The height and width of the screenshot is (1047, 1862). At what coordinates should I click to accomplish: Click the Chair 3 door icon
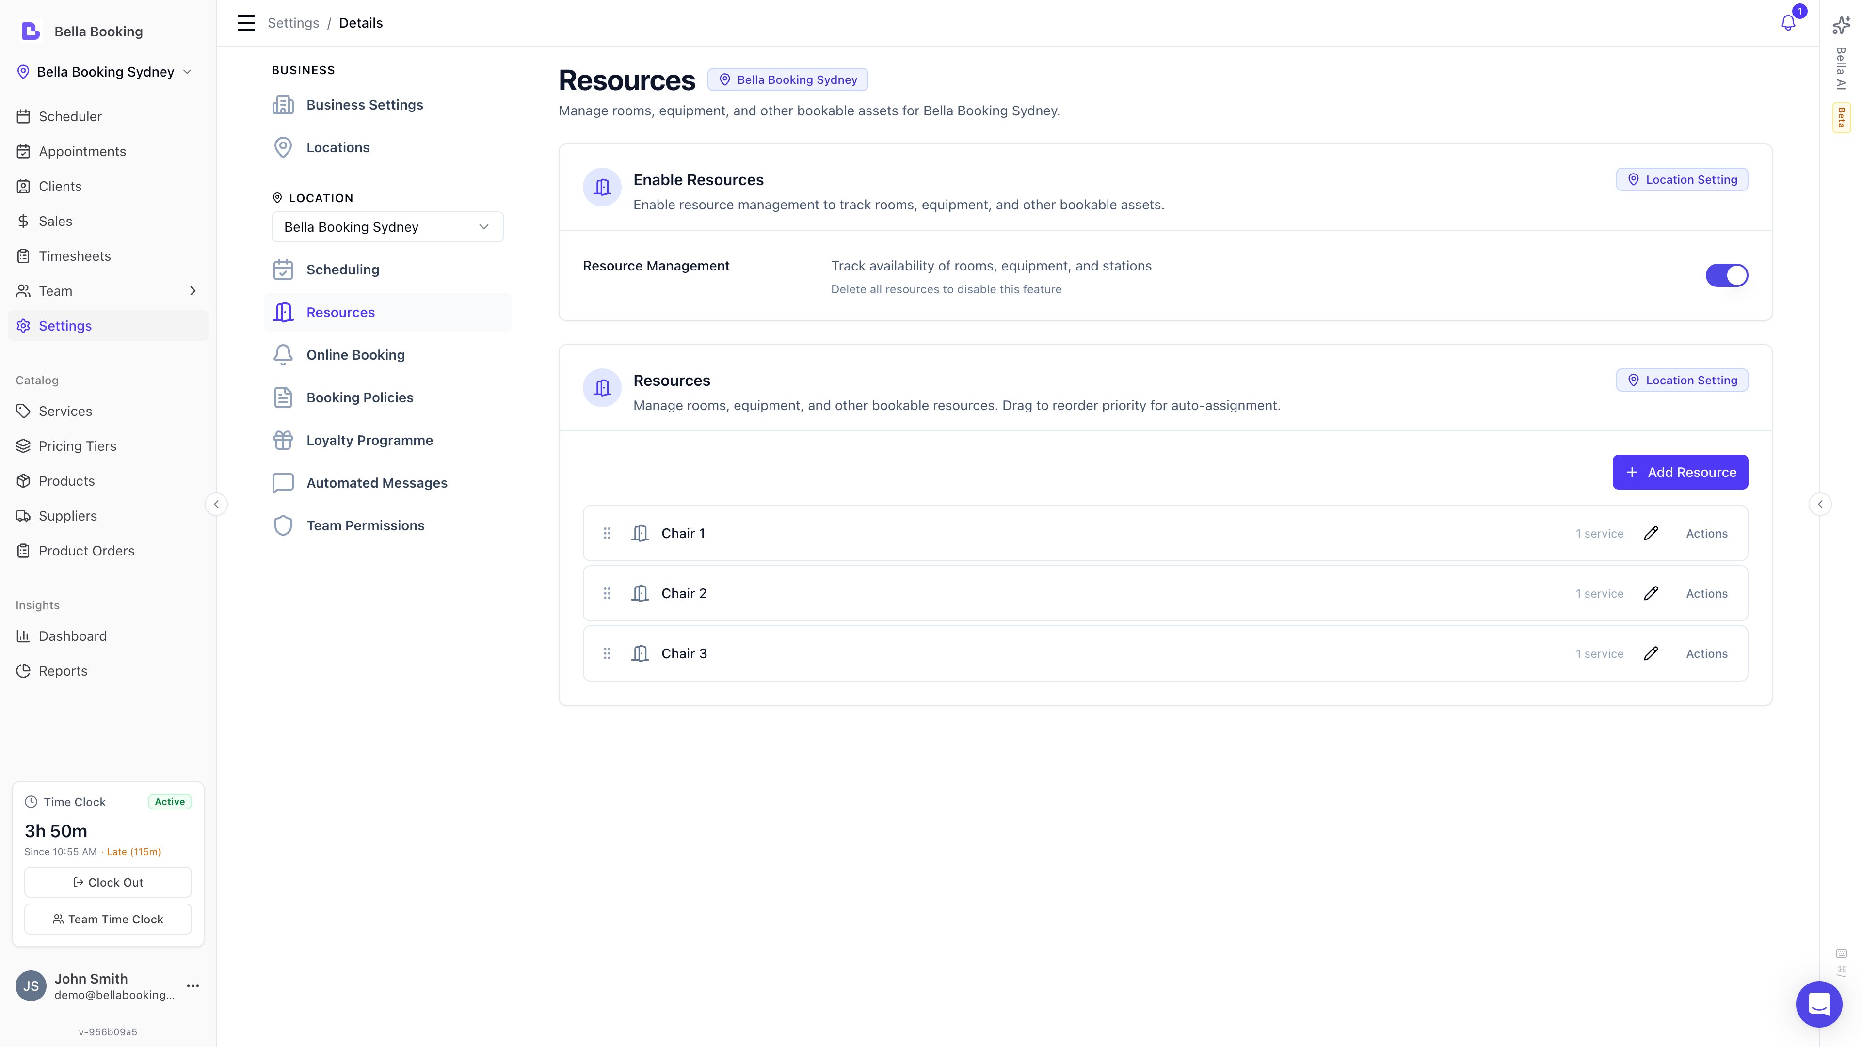[640, 653]
